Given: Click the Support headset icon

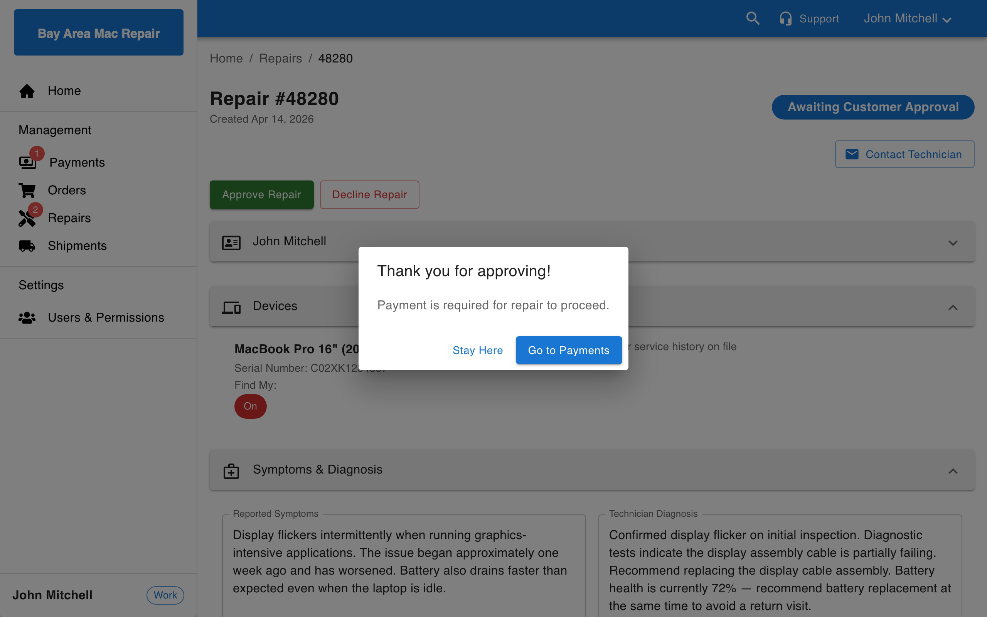Looking at the screenshot, I should pos(785,19).
